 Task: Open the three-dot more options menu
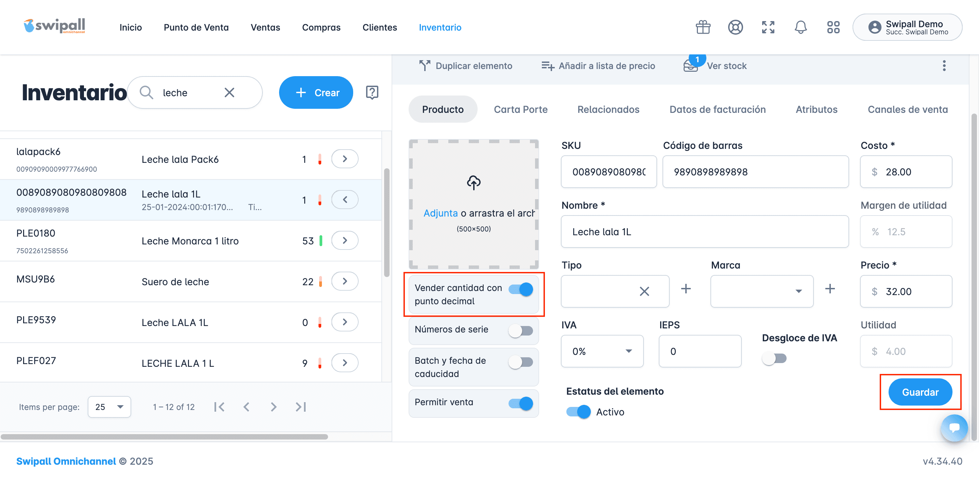(x=944, y=66)
